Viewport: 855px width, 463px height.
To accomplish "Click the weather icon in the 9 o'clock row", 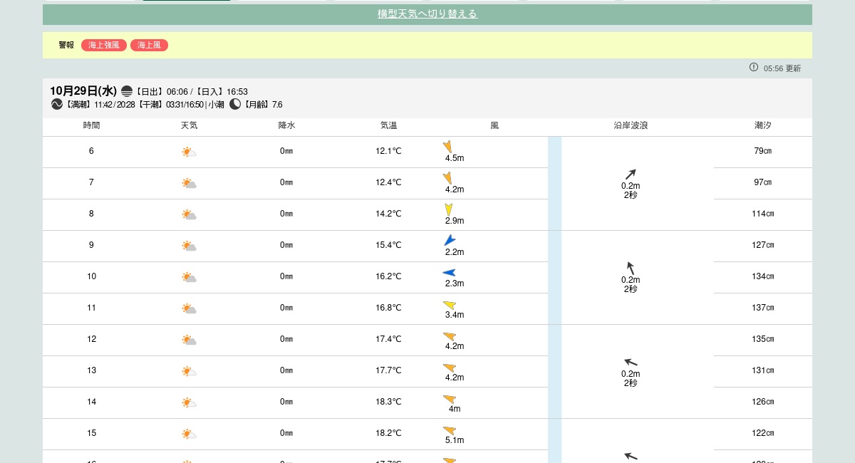I will pos(189,246).
